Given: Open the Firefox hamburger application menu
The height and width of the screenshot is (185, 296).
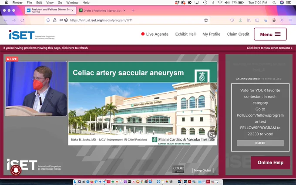Looking at the screenshot, I should click(290, 20).
